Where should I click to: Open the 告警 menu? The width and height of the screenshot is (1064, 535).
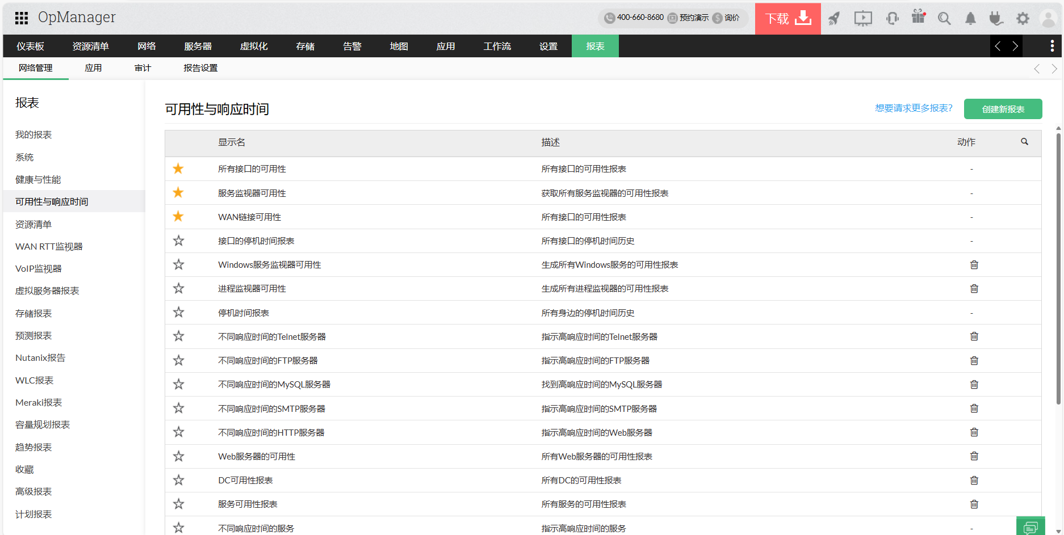click(x=353, y=47)
